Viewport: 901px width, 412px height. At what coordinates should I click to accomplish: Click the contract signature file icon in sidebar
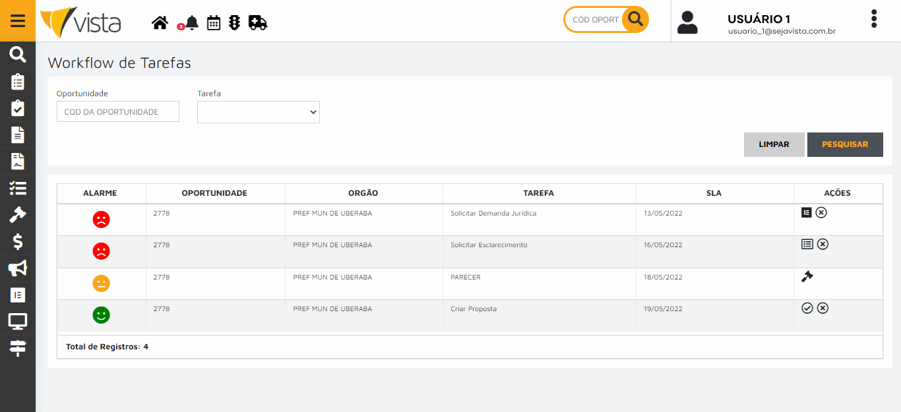[18, 161]
